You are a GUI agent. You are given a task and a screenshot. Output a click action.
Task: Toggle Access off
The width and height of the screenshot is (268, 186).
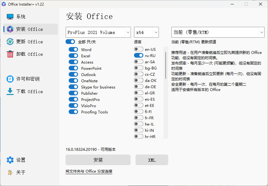[73, 62]
